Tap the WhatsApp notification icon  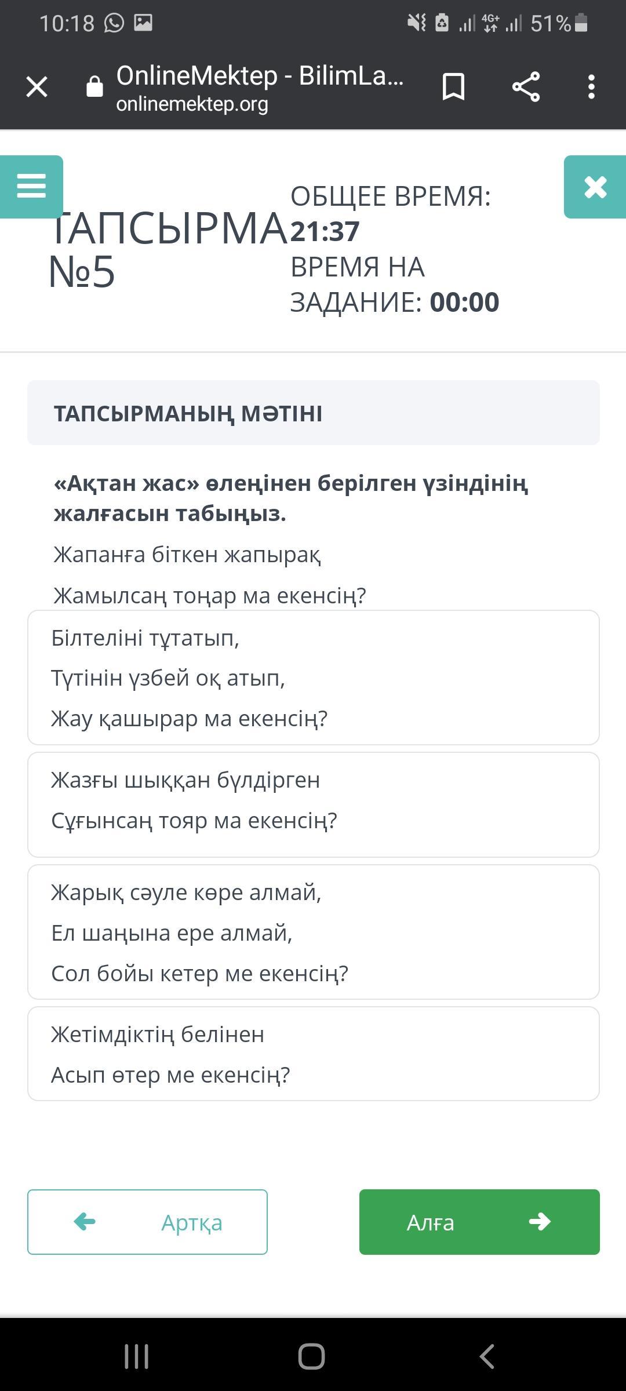pos(114,23)
